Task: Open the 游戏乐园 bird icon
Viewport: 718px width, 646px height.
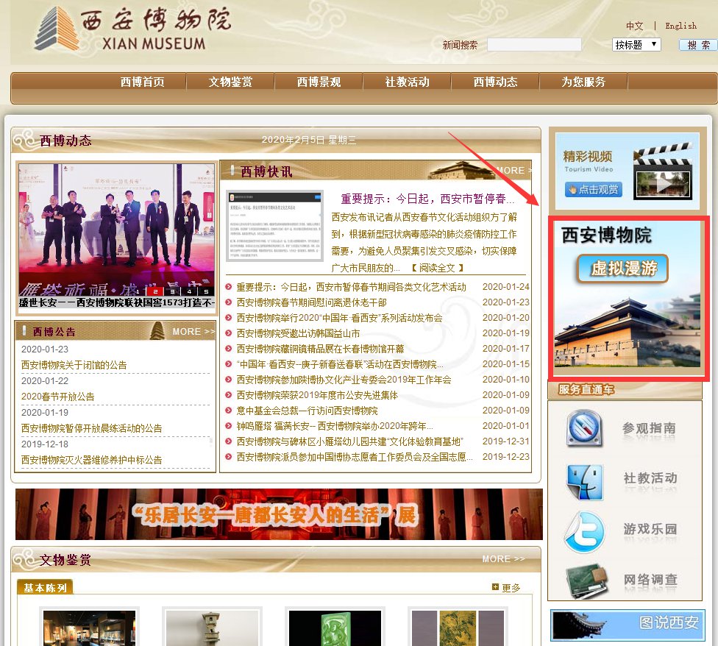Action: coord(585,530)
